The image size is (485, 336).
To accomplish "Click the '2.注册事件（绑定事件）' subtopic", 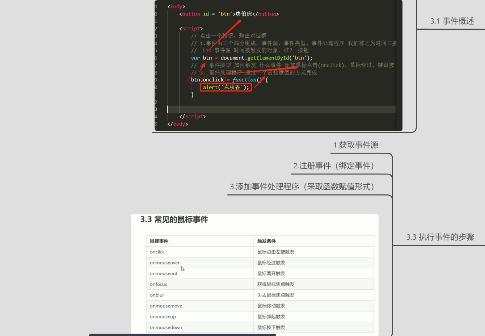I will pyautogui.click(x=334, y=166).
